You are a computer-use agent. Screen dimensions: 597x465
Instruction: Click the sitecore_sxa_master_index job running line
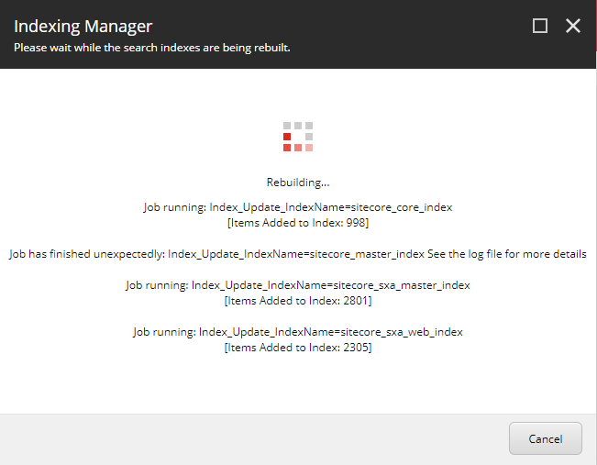298,285
